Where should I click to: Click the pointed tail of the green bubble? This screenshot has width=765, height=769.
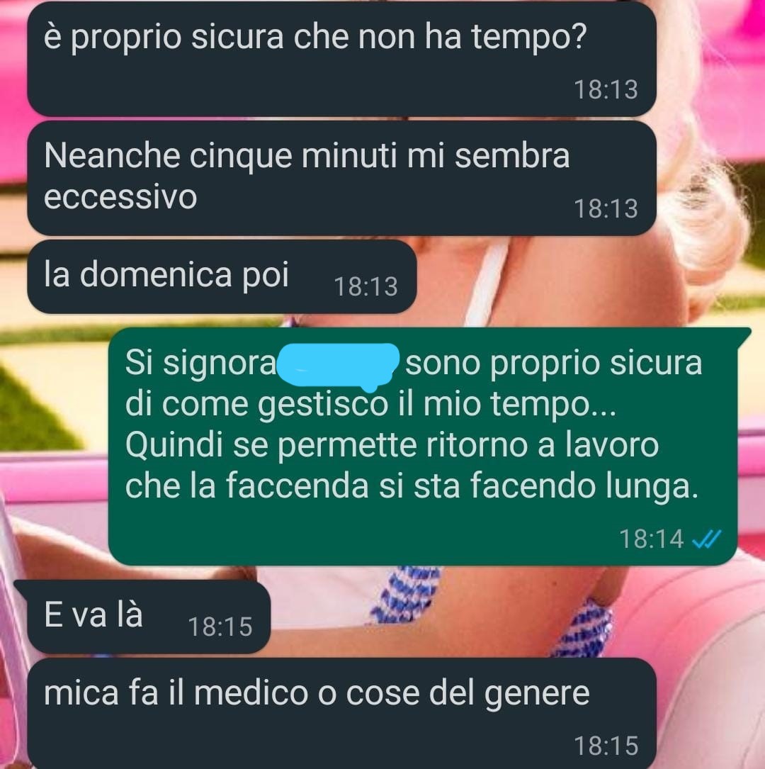[744, 335]
